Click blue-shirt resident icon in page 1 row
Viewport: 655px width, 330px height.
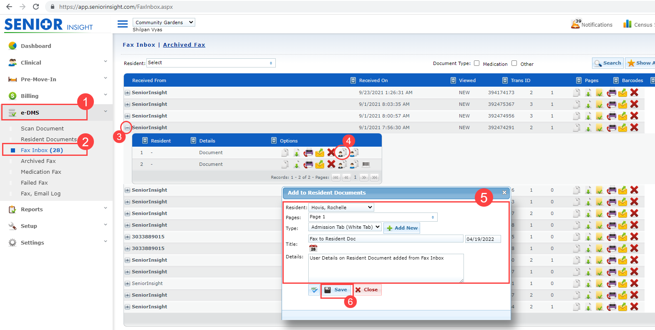coord(354,152)
